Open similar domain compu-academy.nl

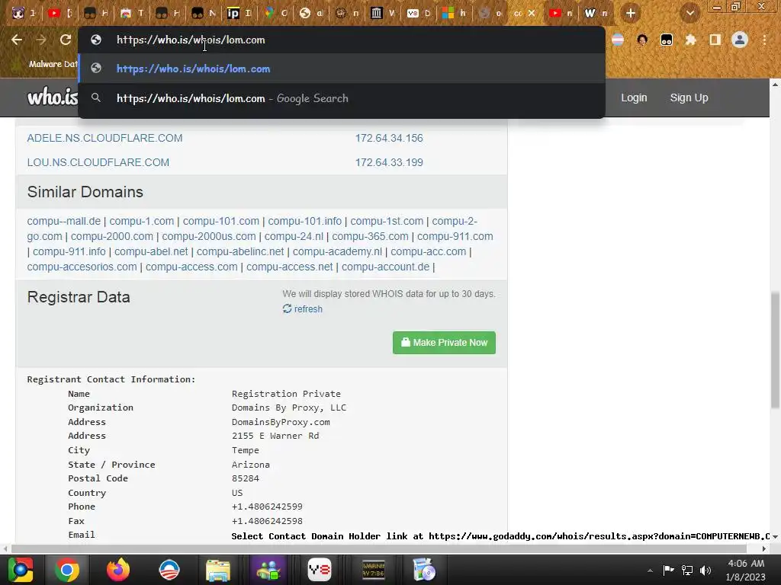coord(337,251)
